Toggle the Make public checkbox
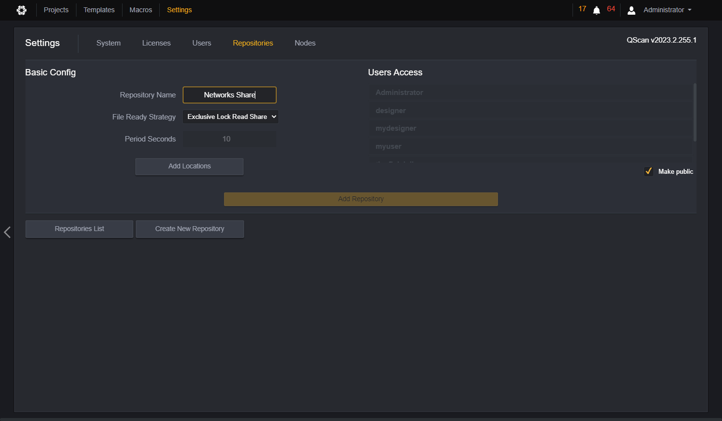Screen dimensions: 722x421 pos(648,171)
